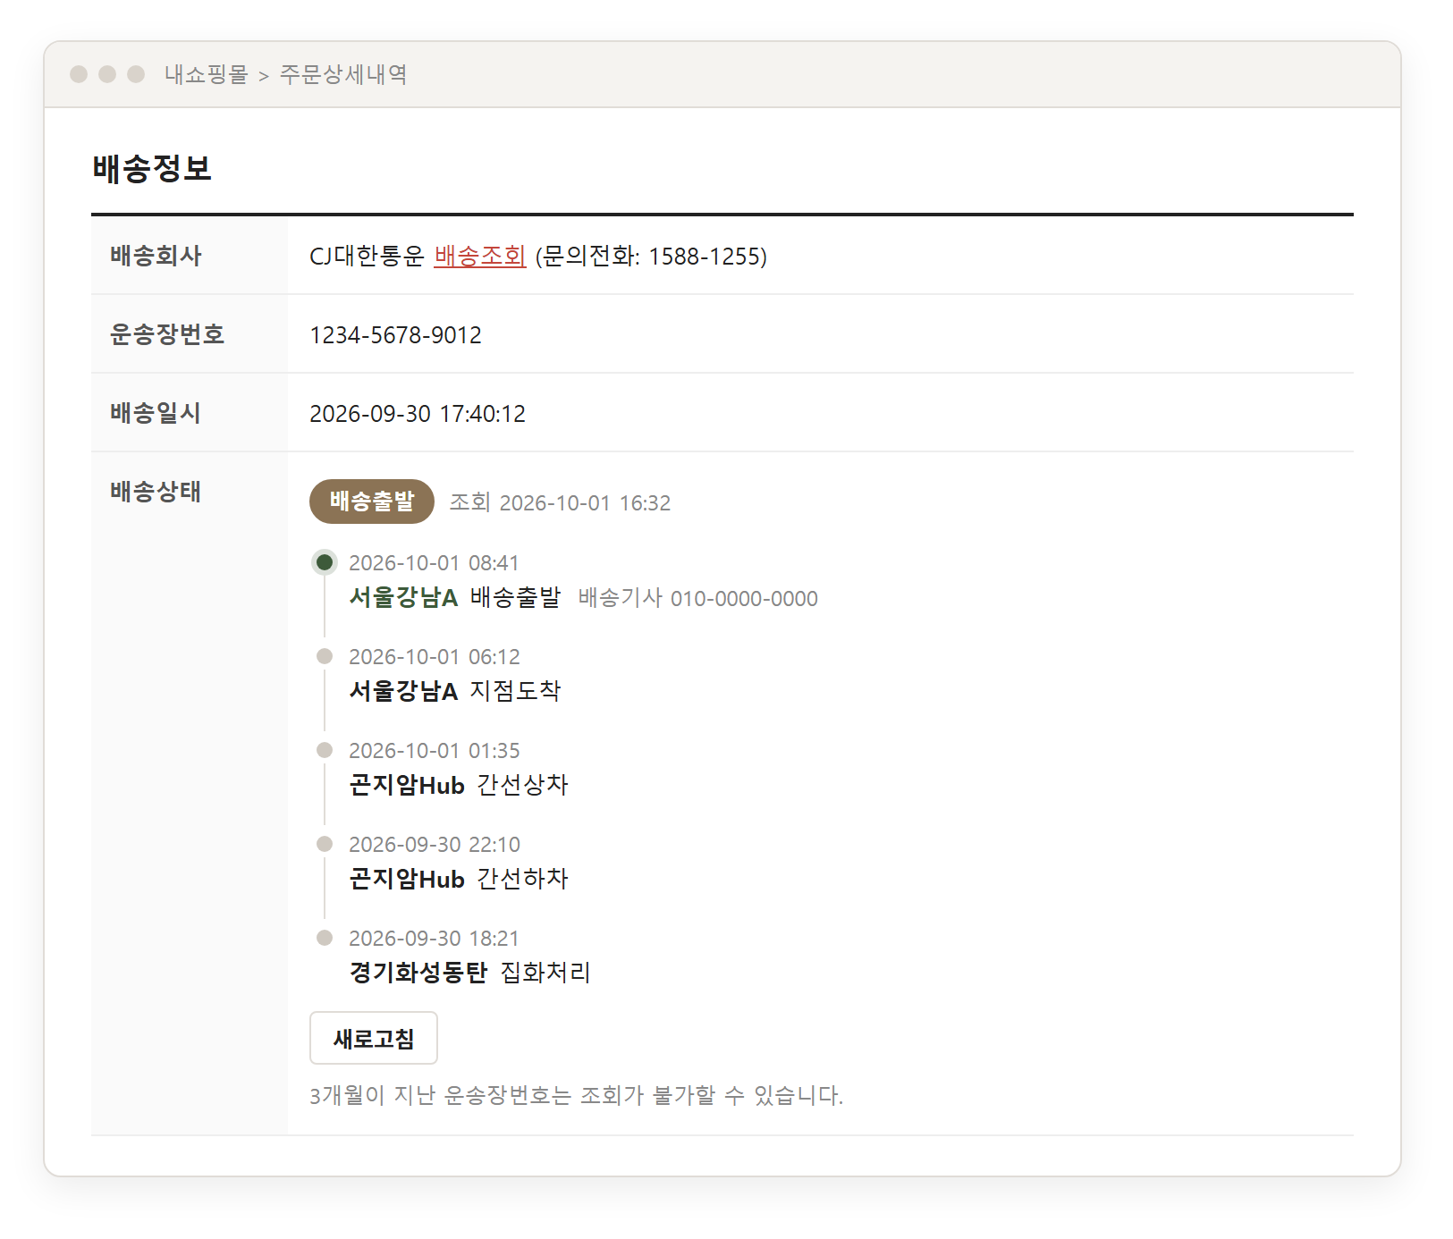The image size is (1453, 1239).
Task: Click the third window control dot in title bar
Action: click(136, 74)
